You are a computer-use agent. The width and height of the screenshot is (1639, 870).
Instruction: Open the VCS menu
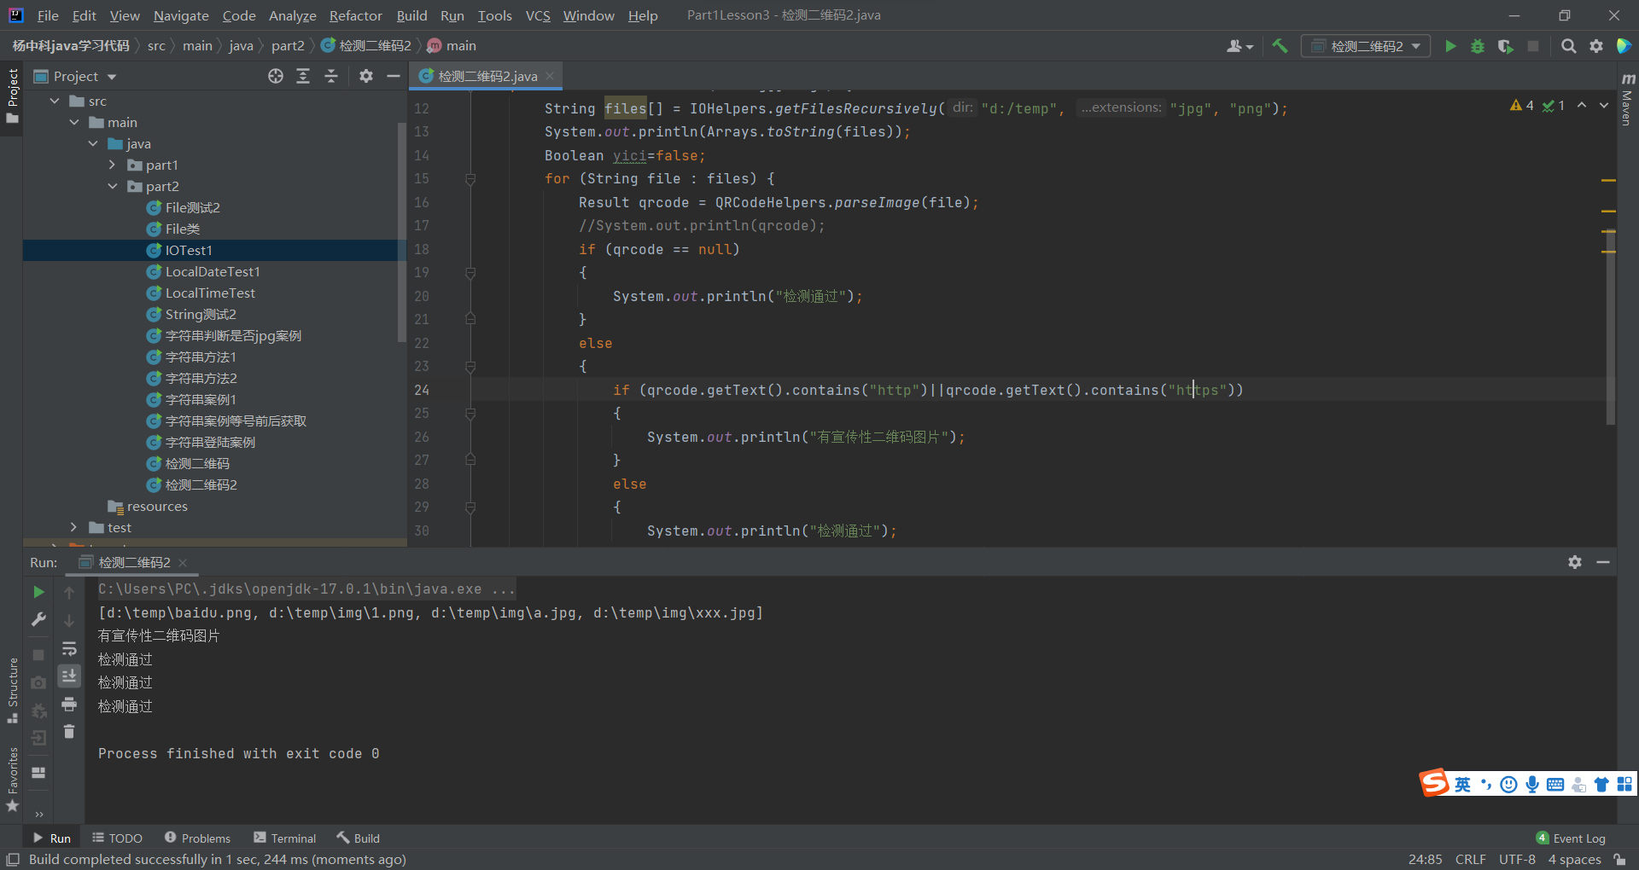point(538,15)
